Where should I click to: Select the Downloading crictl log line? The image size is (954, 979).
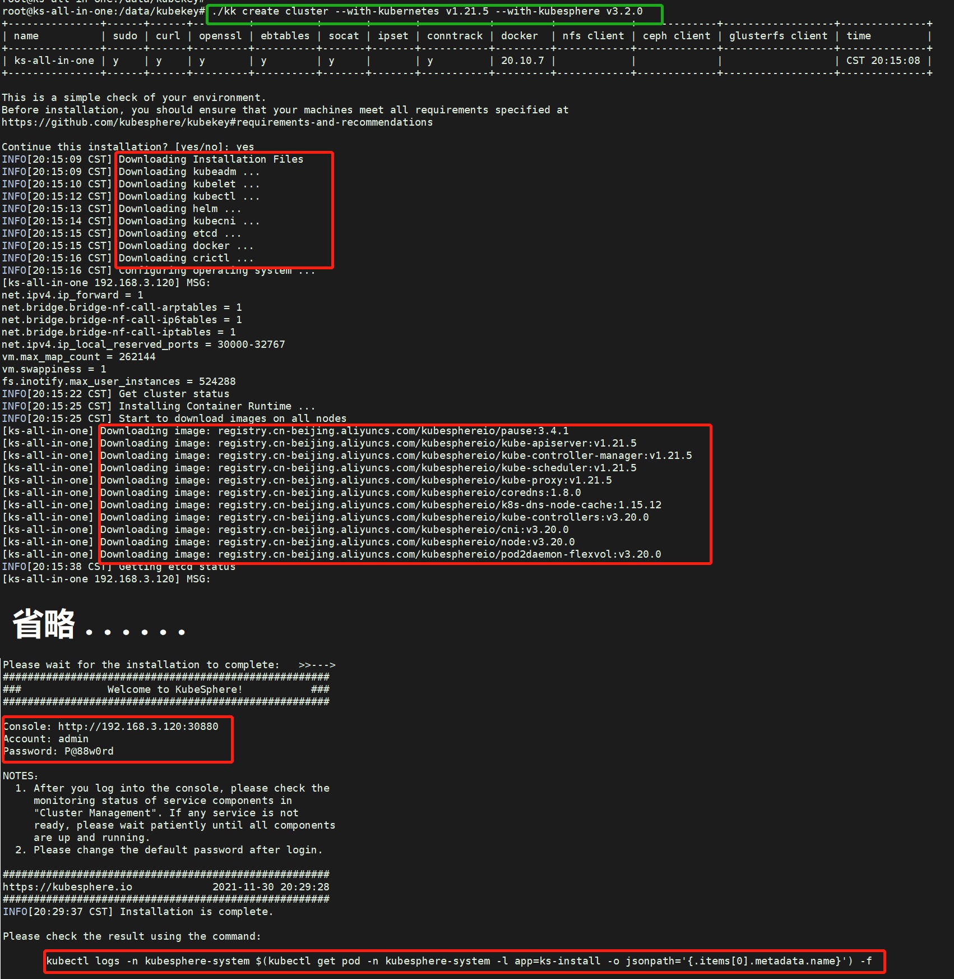click(x=182, y=258)
